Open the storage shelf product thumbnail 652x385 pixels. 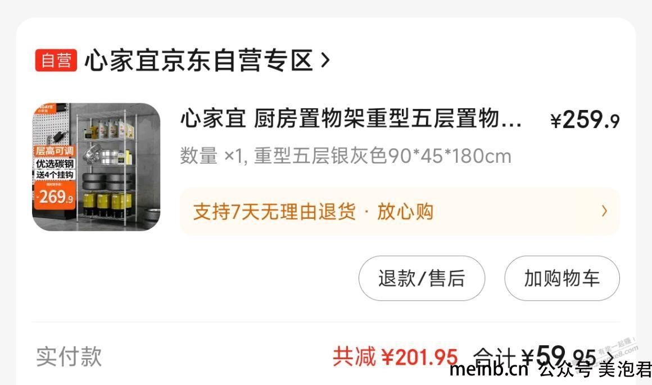click(96, 167)
